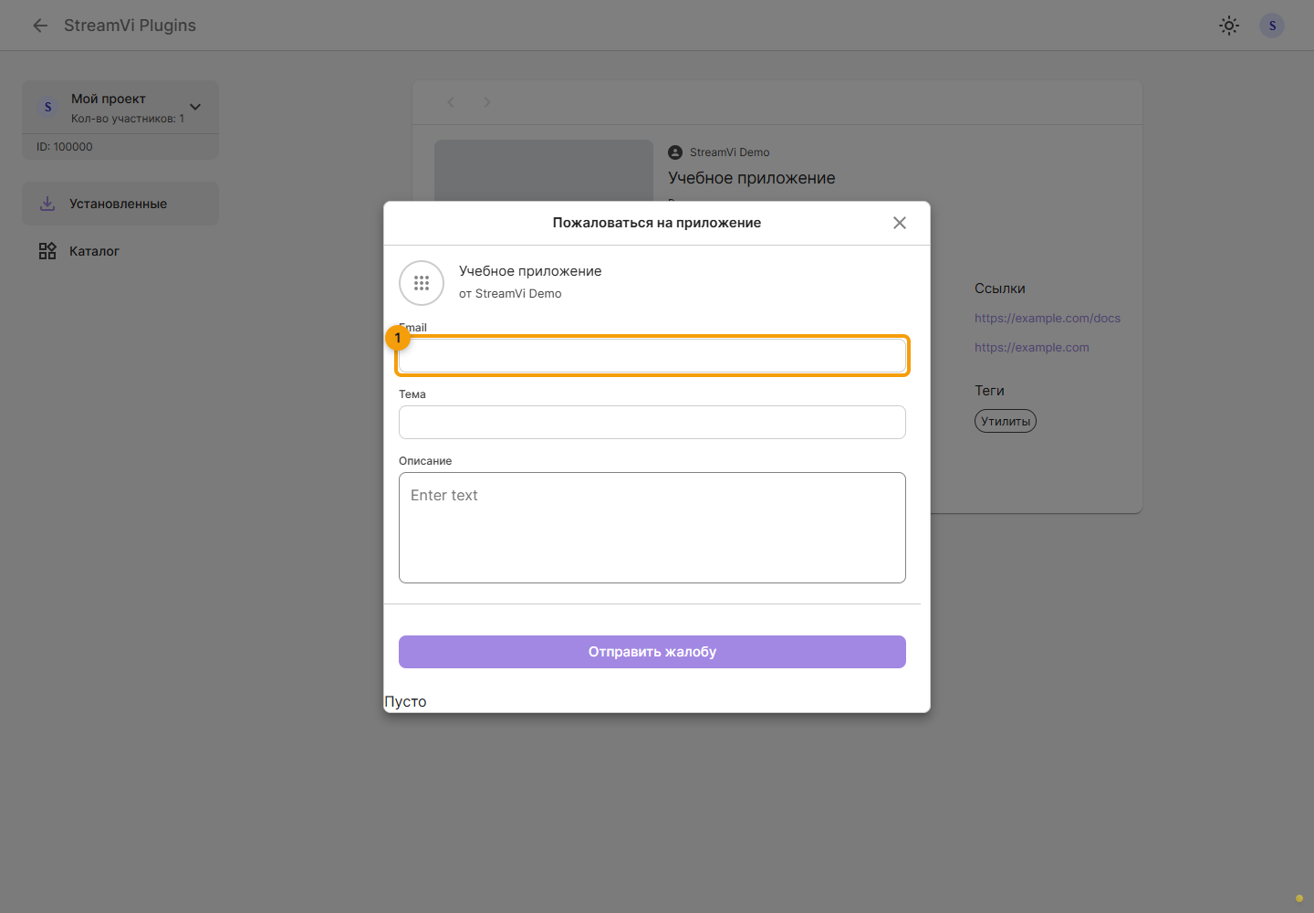Open the user avatar S menu
Viewport: 1314px width, 913px height.
point(1272,26)
